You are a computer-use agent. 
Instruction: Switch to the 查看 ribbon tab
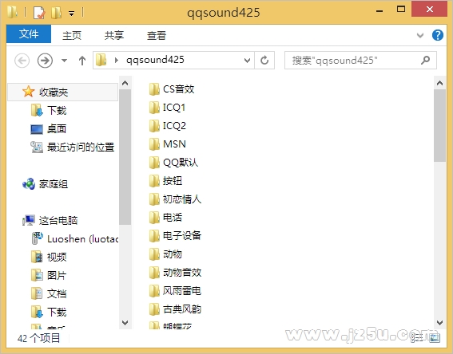pos(157,35)
